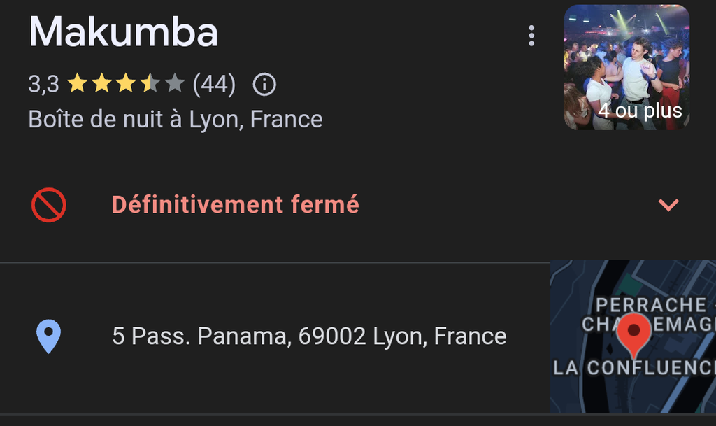Click the half-filled fourth rating star
Image resolution: width=716 pixels, height=426 pixels.
(150, 85)
